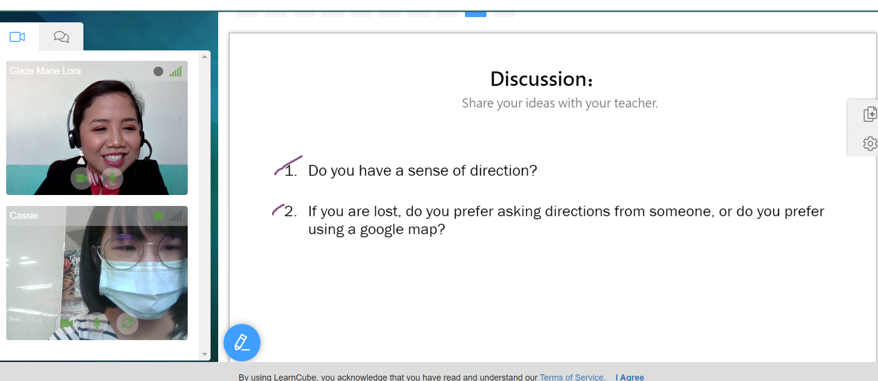This screenshot has width=878, height=381.
Task: Click the scroll up arrow in video panel
Action: pyautogui.click(x=205, y=57)
